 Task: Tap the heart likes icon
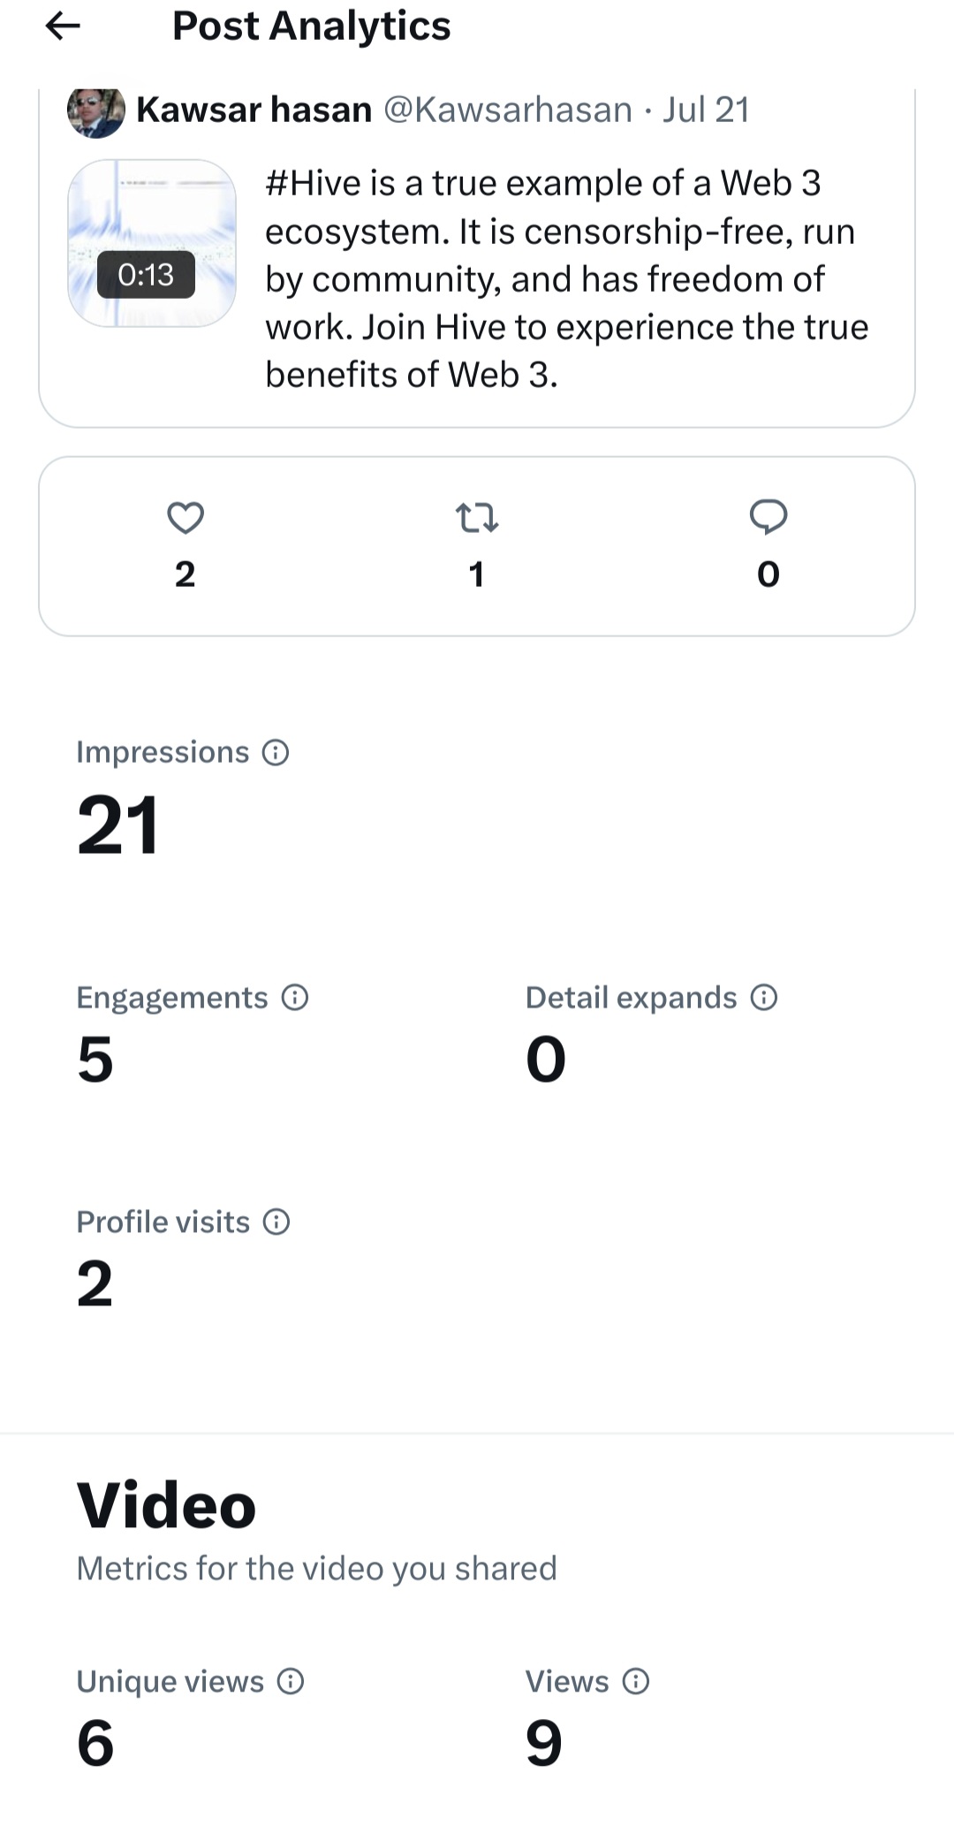coord(185,518)
